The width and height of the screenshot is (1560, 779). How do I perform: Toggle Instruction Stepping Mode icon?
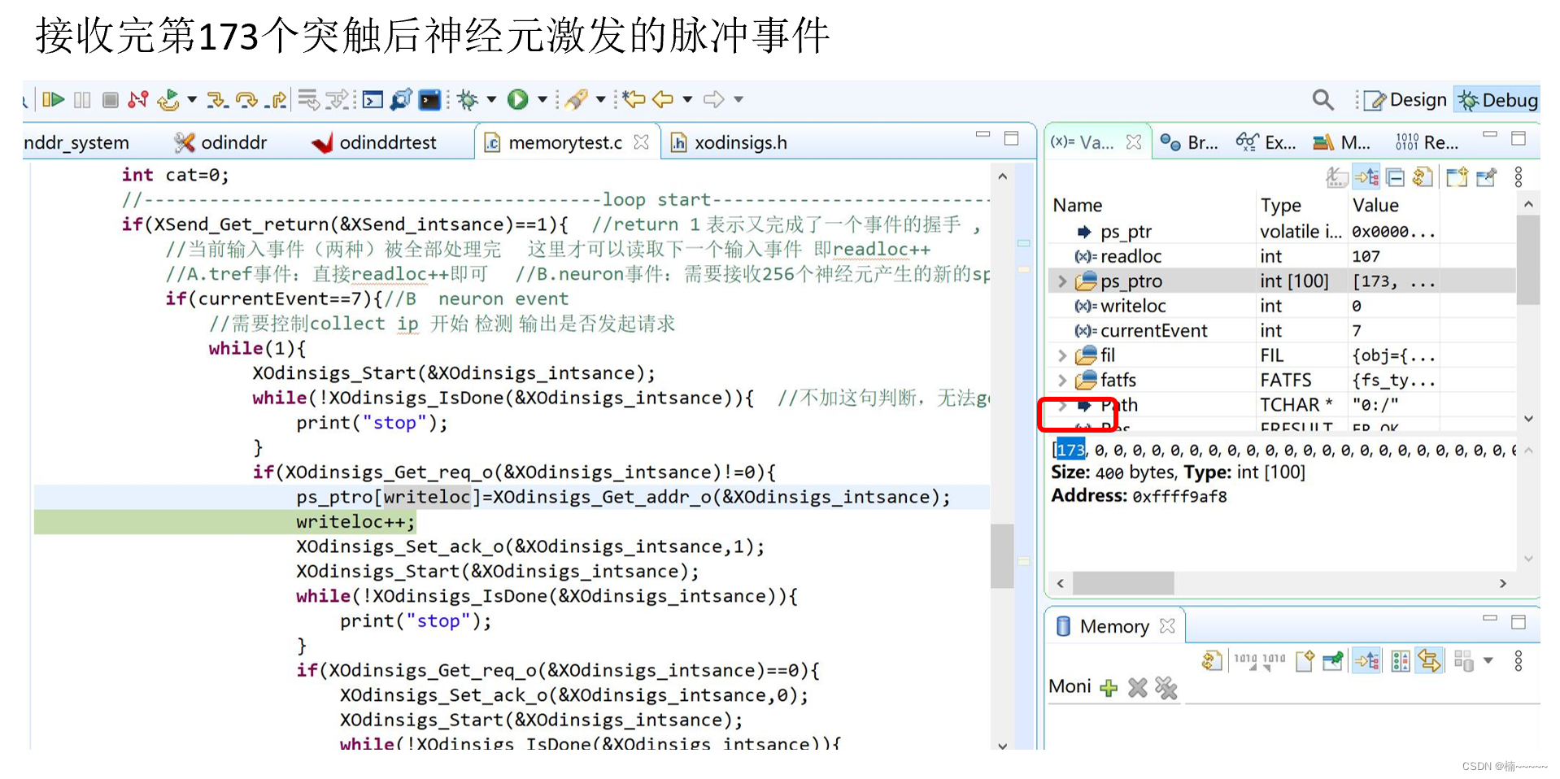pos(338,99)
